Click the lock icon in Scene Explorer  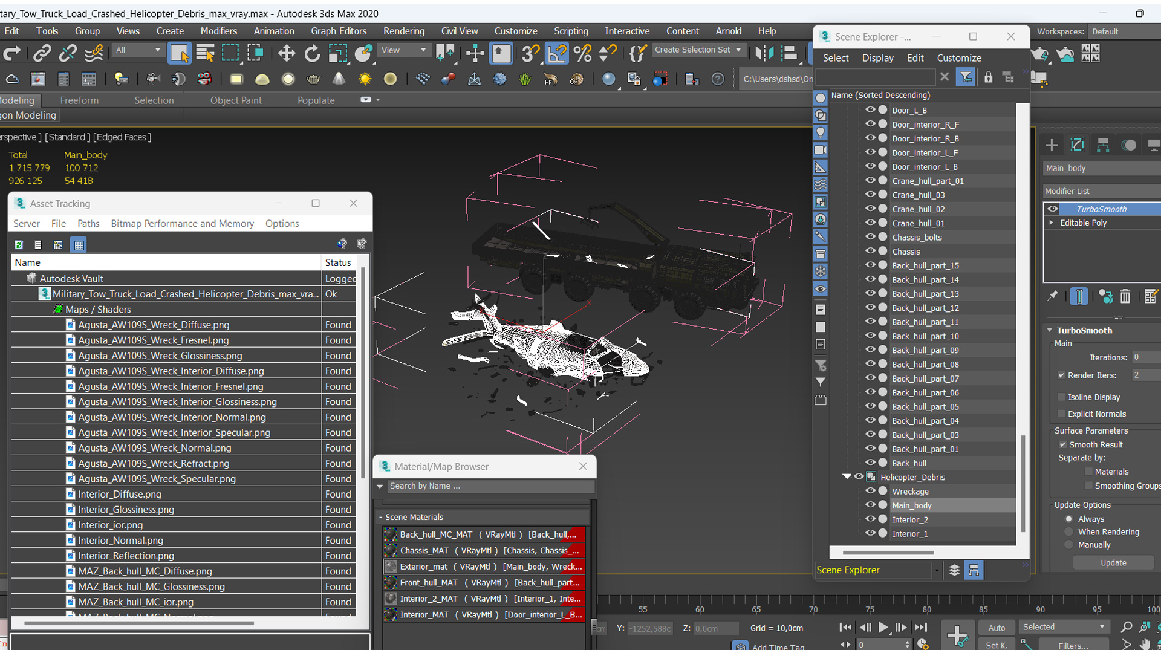988,77
